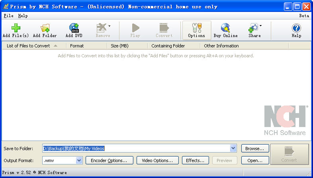
Task: Open the Remove button dropdown arrow
Action: pyautogui.click(x=109, y=26)
